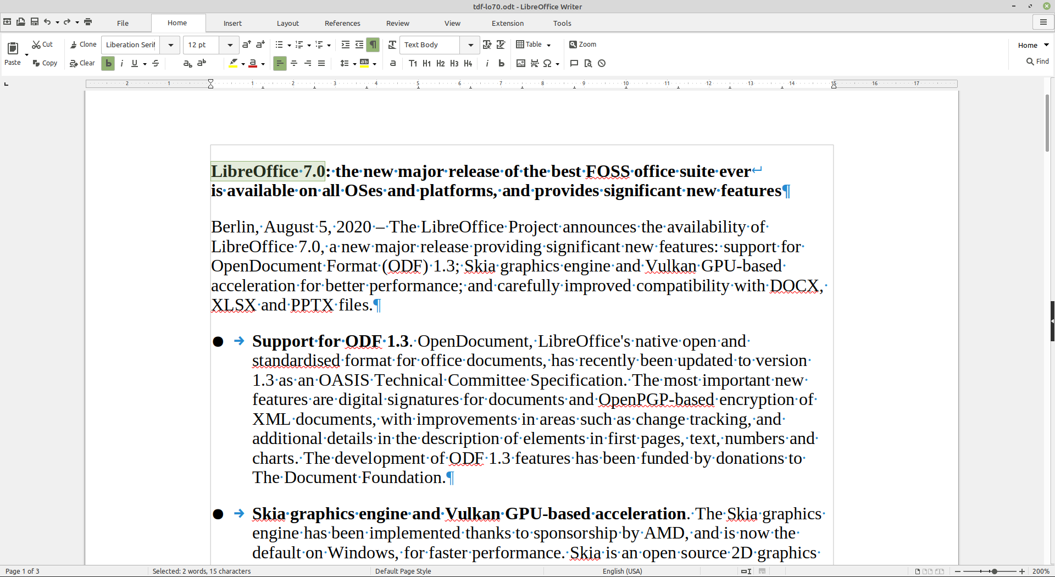
Task: Click Page 1 of 3 status field
Action: pos(23,572)
